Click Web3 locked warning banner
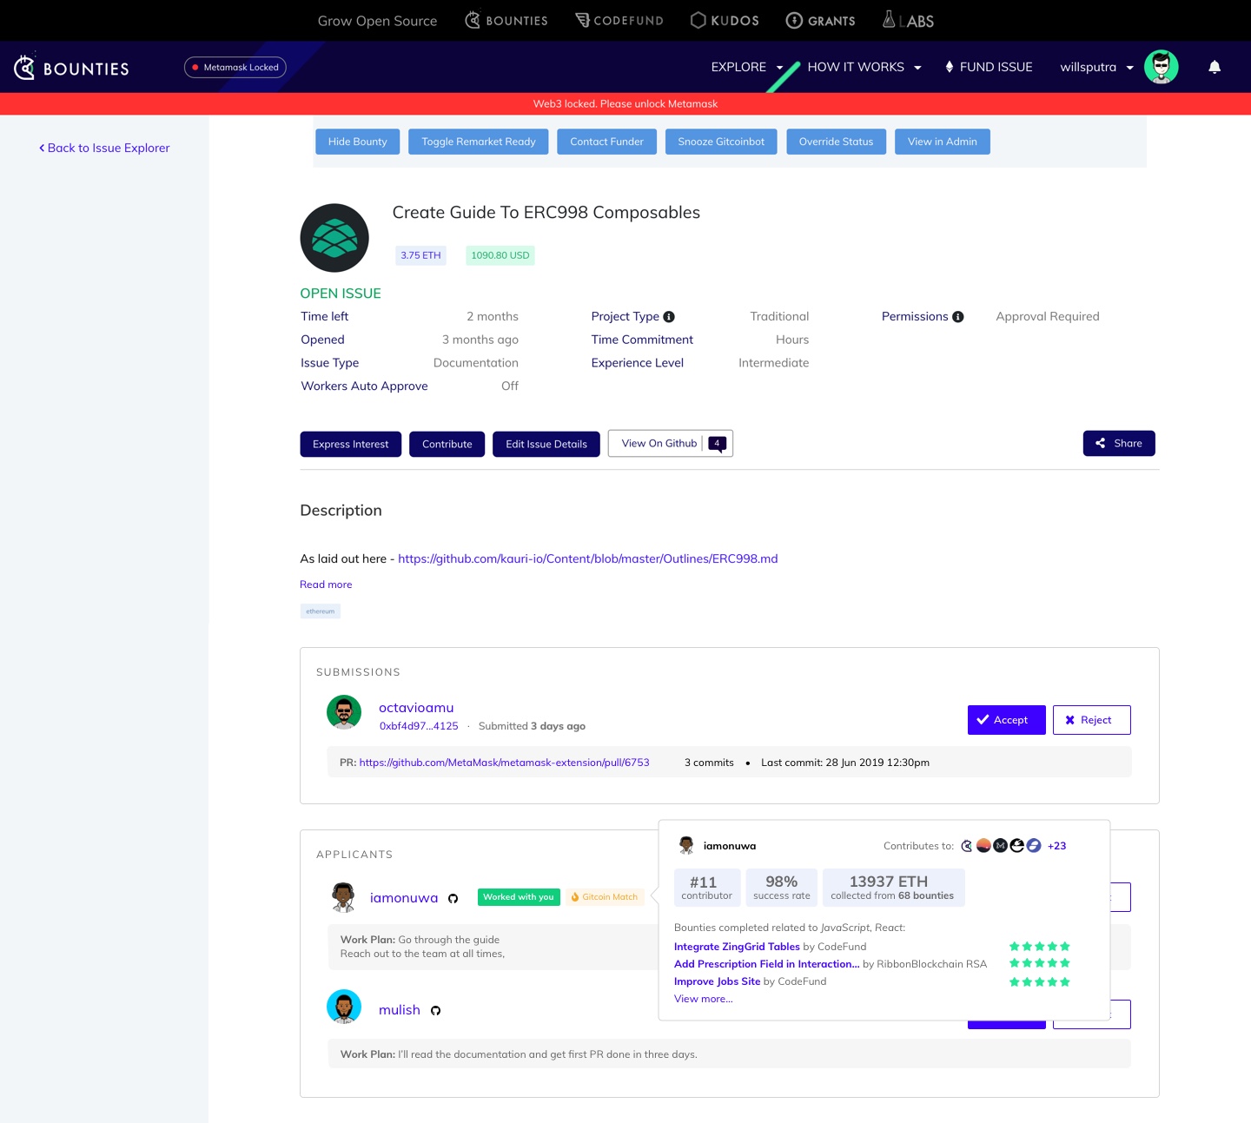 click(x=625, y=103)
